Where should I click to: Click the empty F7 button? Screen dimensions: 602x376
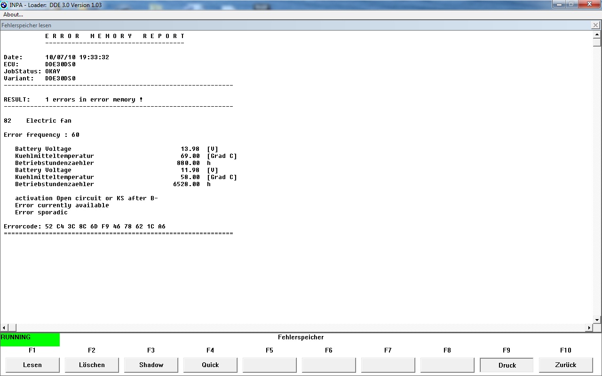click(388, 365)
